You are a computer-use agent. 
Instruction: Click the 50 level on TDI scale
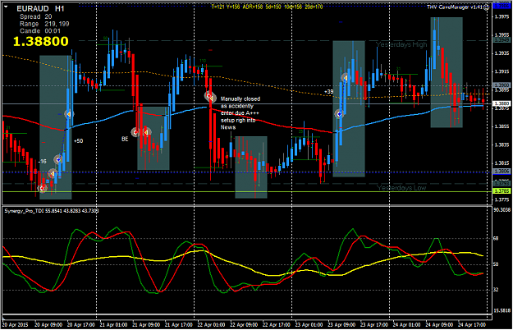(x=496, y=264)
